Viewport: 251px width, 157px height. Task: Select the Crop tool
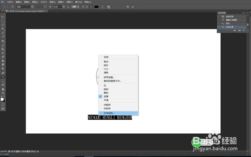point(3,33)
